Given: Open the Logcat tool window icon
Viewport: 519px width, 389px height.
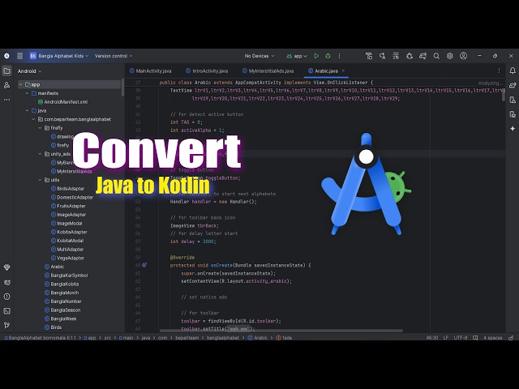Looking at the screenshot, I should click(6, 282).
